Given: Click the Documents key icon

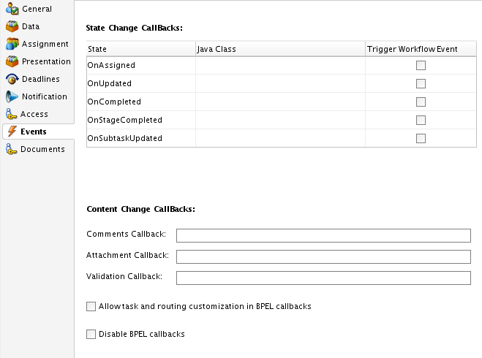Looking at the screenshot, I should pyautogui.click(x=11, y=149).
